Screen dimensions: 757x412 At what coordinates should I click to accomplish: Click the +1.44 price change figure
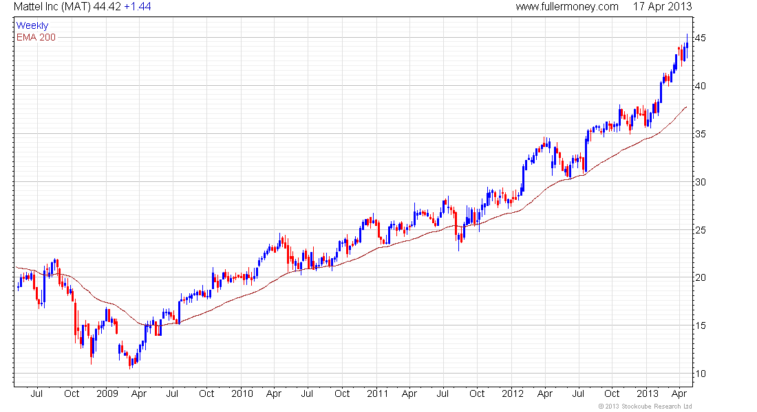click(138, 7)
